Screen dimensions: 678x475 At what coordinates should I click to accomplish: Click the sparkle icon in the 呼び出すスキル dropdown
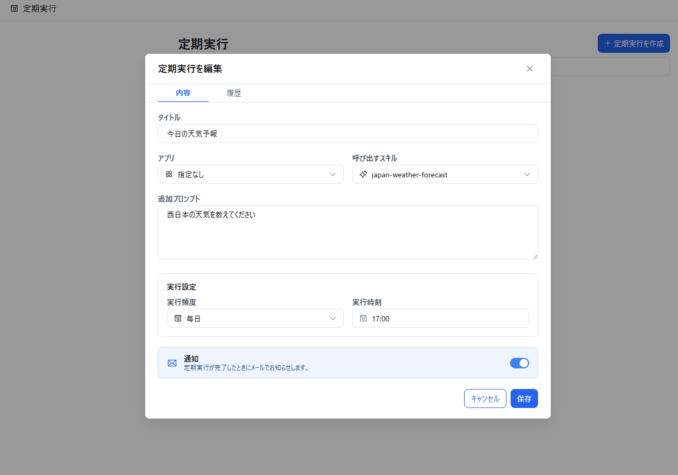tap(363, 174)
